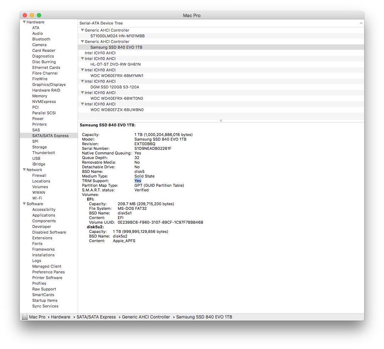Collapse the Software section triangle

[x=24, y=204]
